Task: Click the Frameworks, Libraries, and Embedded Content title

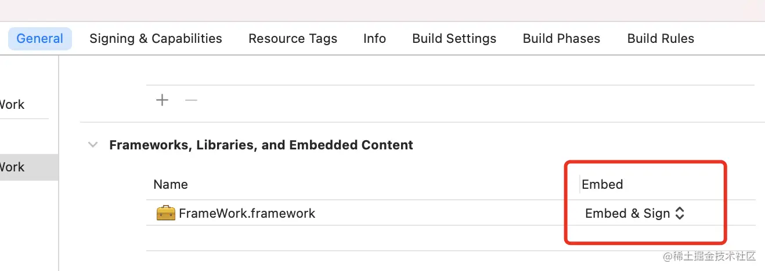Action: click(x=261, y=145)
